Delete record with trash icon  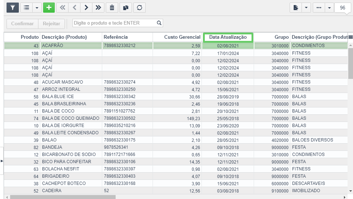112,8
